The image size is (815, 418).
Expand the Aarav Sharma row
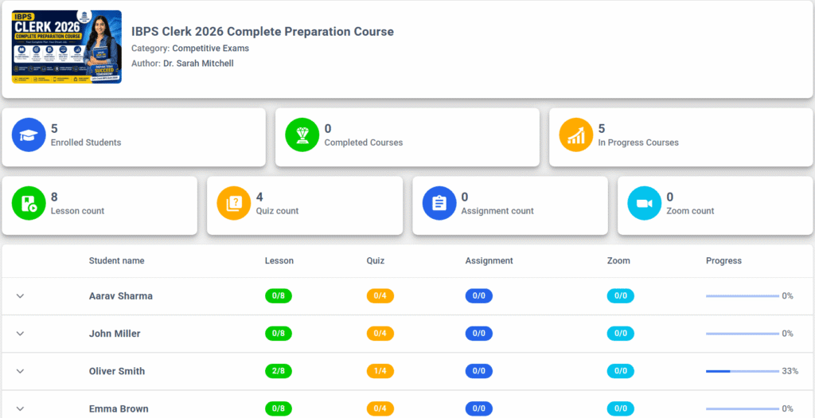(x=20, y=296)
